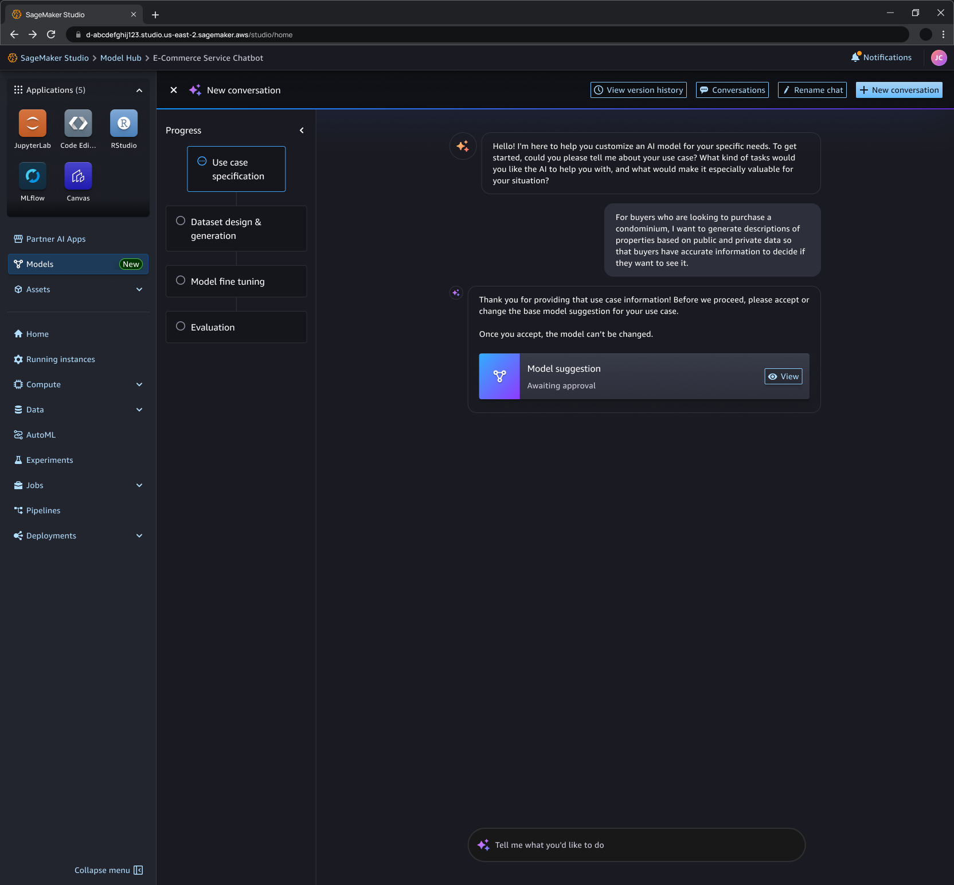Click the chat message input field
This screenshot has height=885, width=954.
[x=635, y=844]
